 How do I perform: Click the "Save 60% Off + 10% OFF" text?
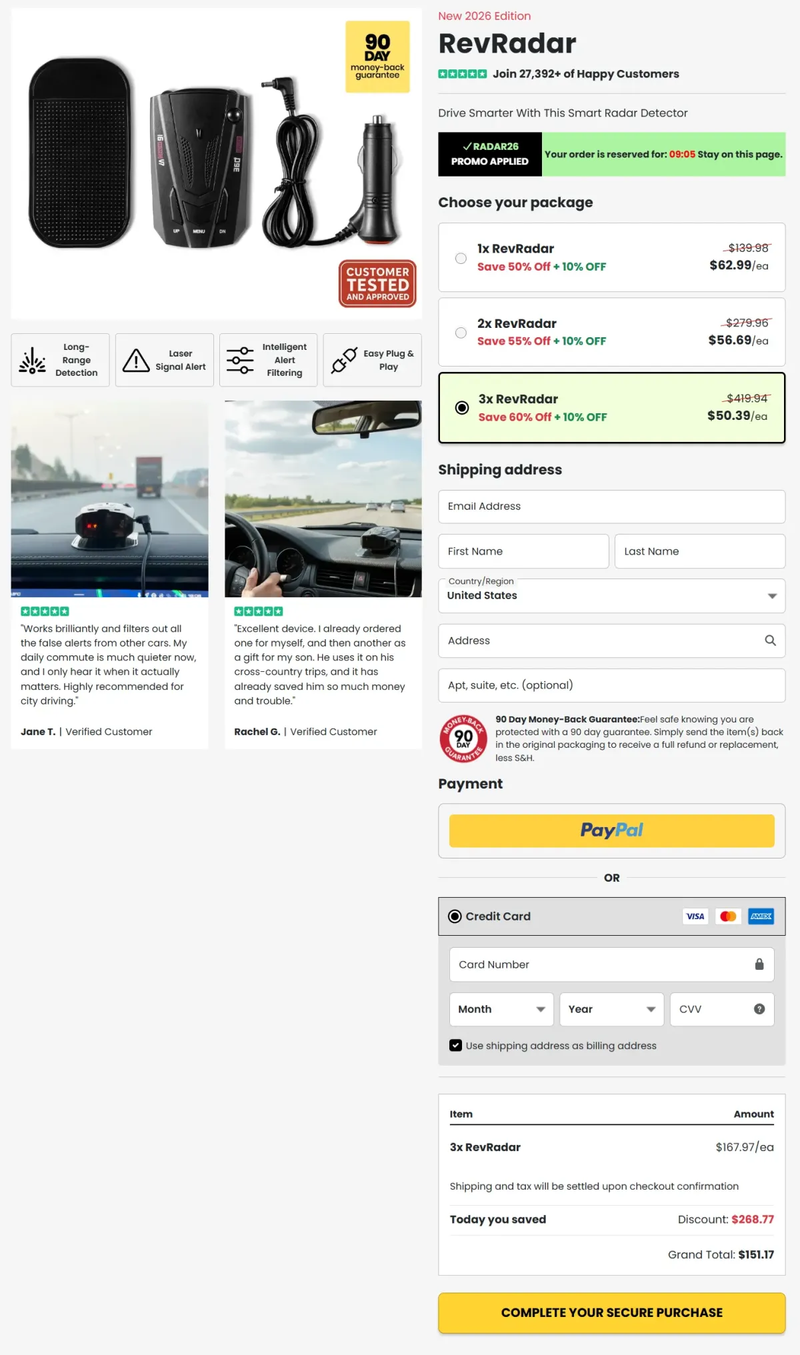[x=543, y=417]
